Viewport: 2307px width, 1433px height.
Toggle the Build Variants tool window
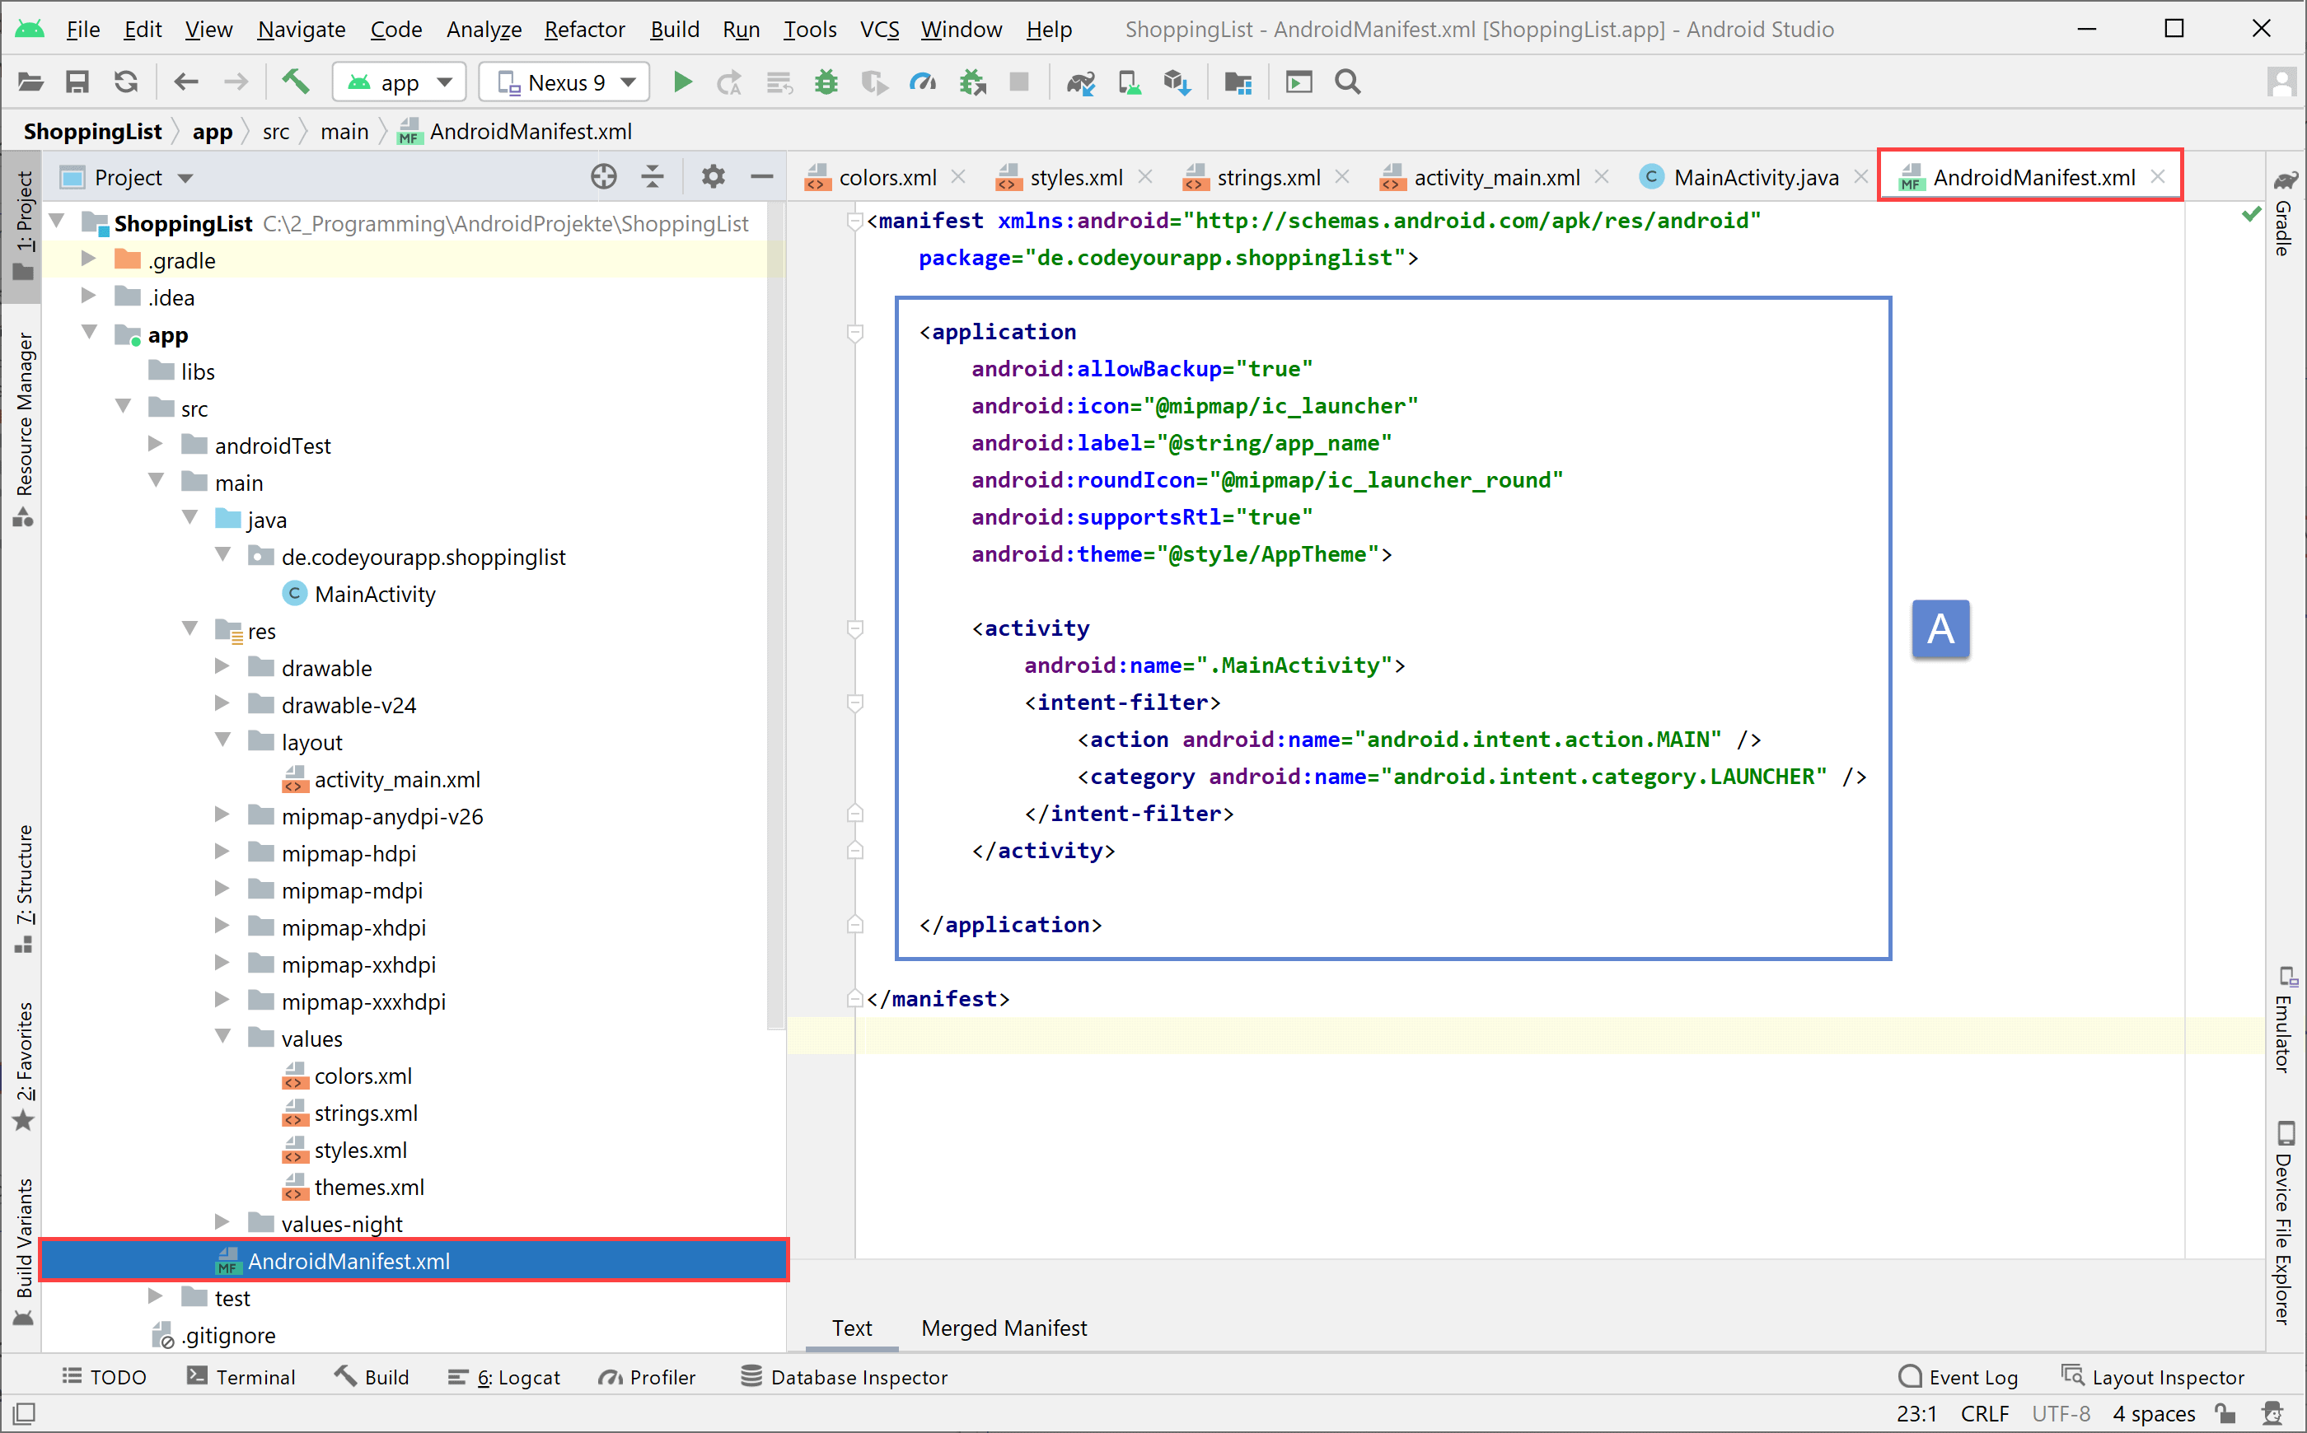coord(23,1251)
